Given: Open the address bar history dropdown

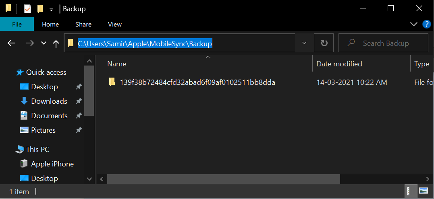Looking at the screenshot, I should pyautogui.click(x=305, y=43).
